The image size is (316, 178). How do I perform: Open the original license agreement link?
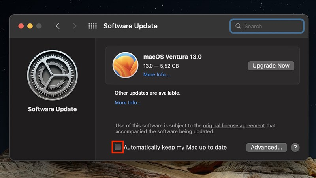point(234,125)
